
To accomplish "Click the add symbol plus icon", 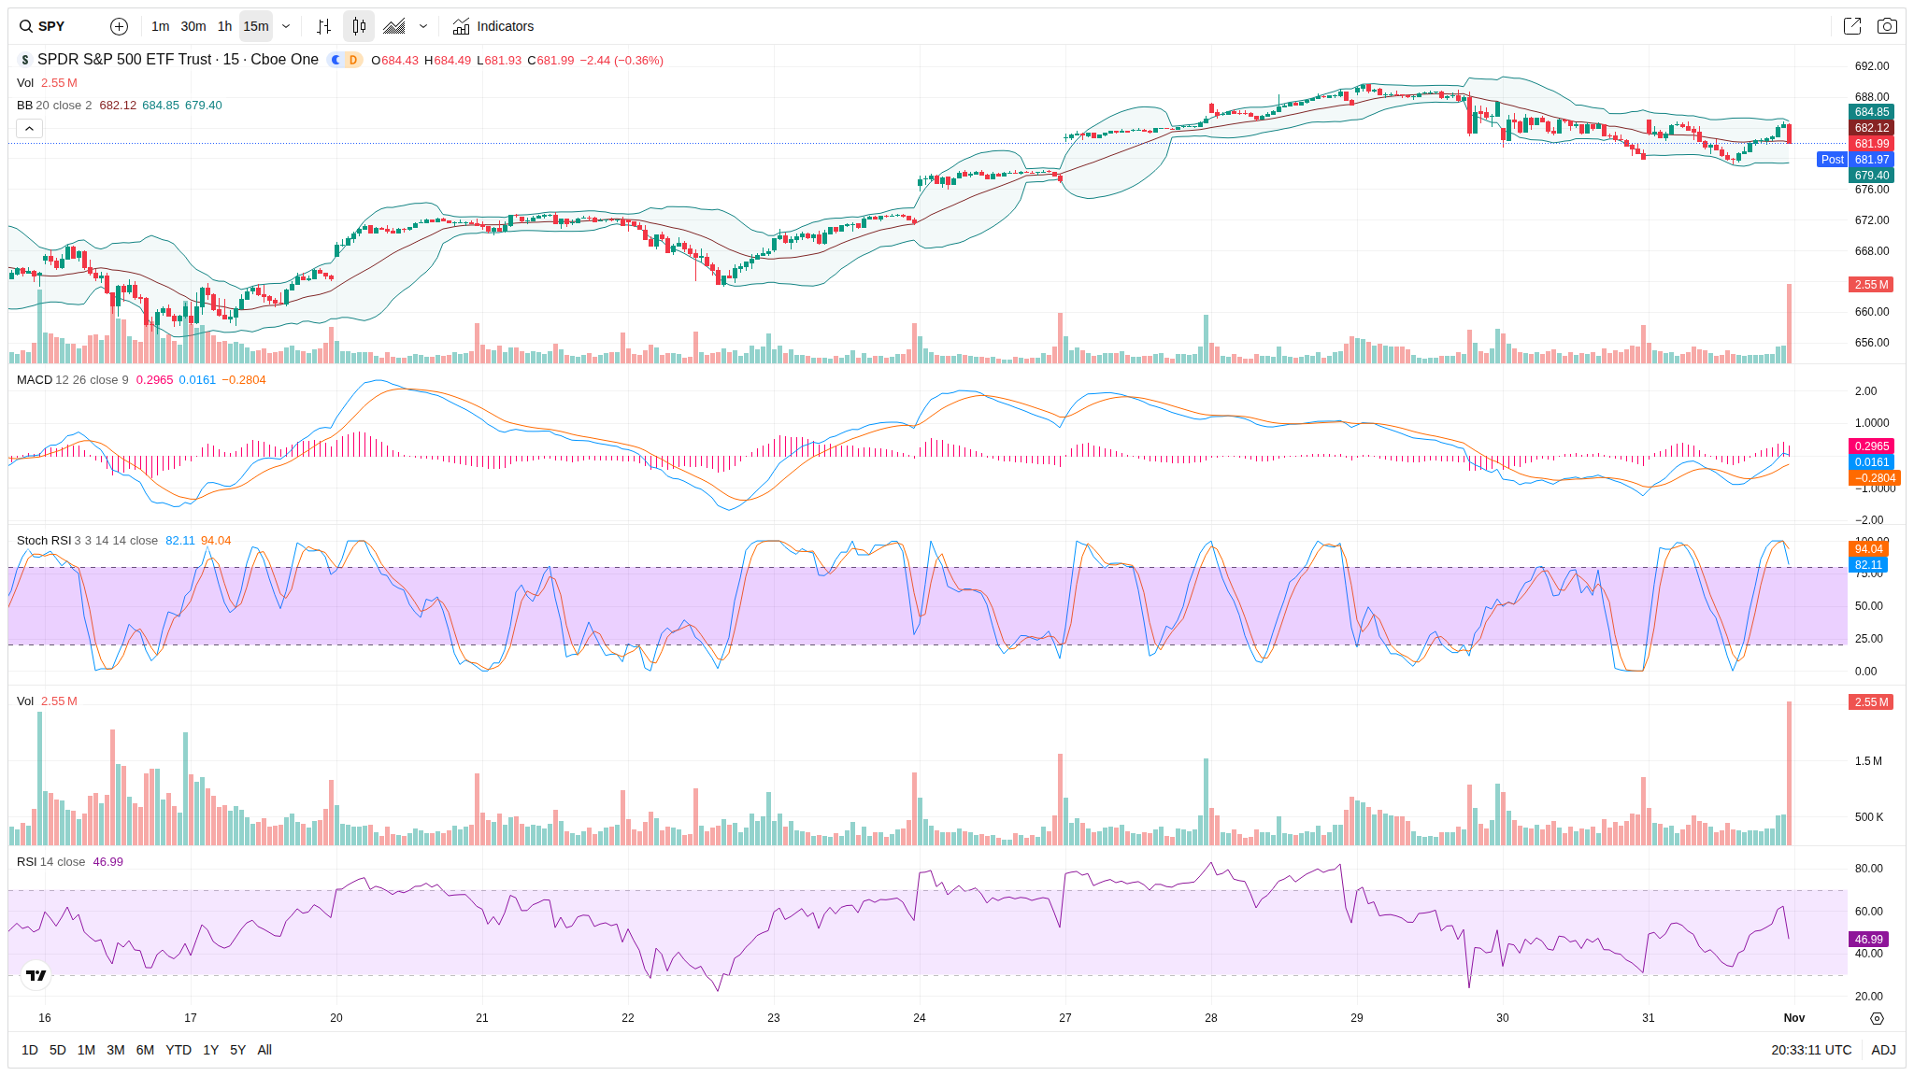I will click(x=119, y=26).
